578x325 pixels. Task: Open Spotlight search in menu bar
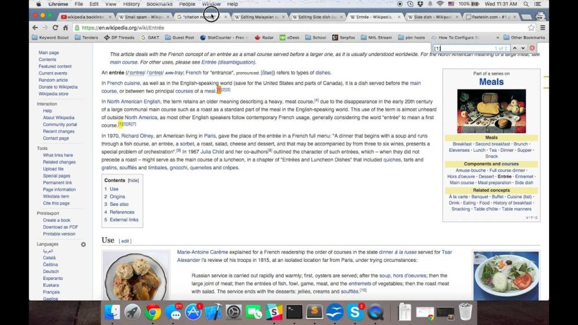click(x=526, y=4)
